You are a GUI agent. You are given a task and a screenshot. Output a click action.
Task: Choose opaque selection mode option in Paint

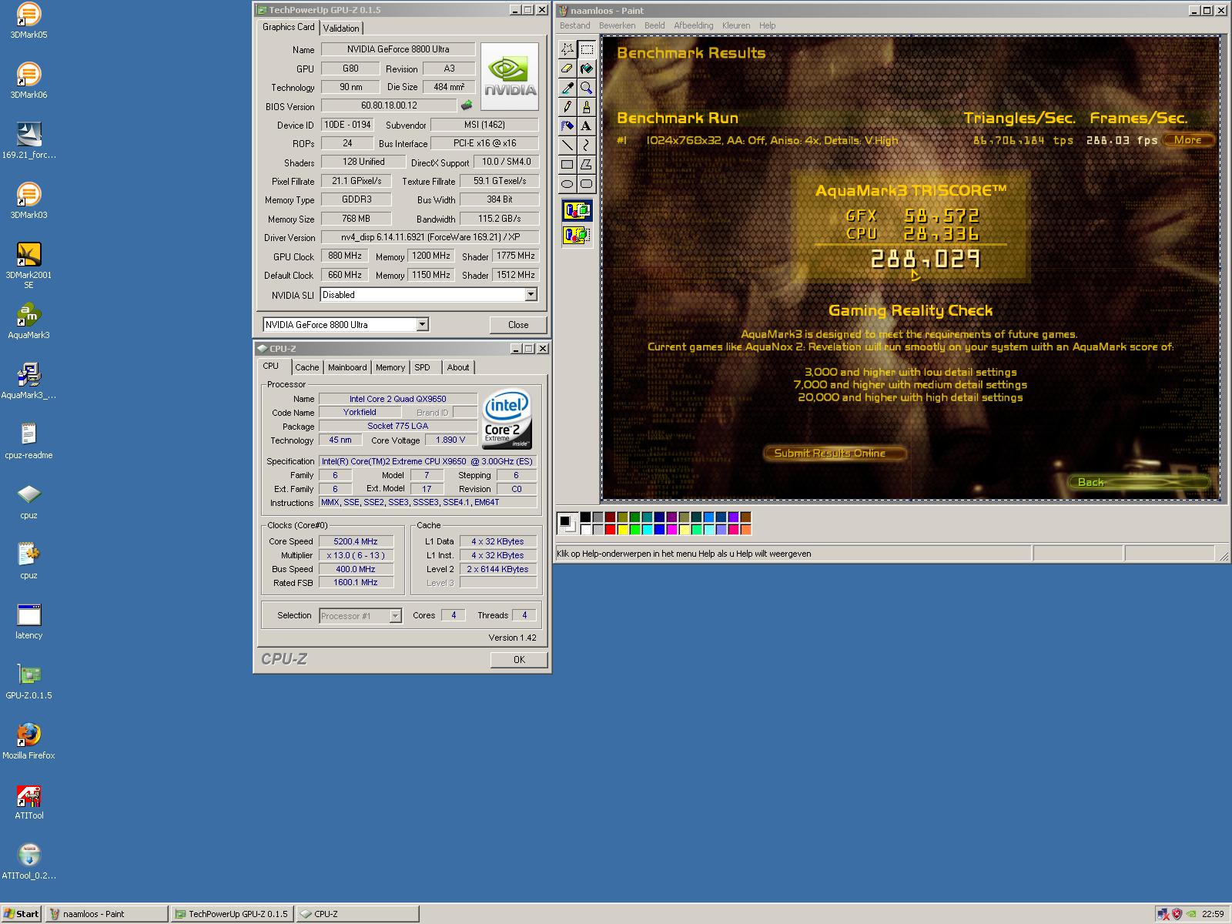[x=577, y=210]
